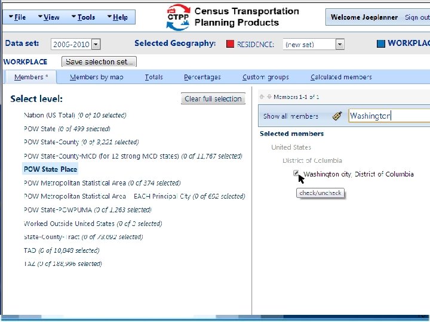The image size is (430, 322).
Task: Click the Members 1-1 of 1 text
Action: click(296, 97)
